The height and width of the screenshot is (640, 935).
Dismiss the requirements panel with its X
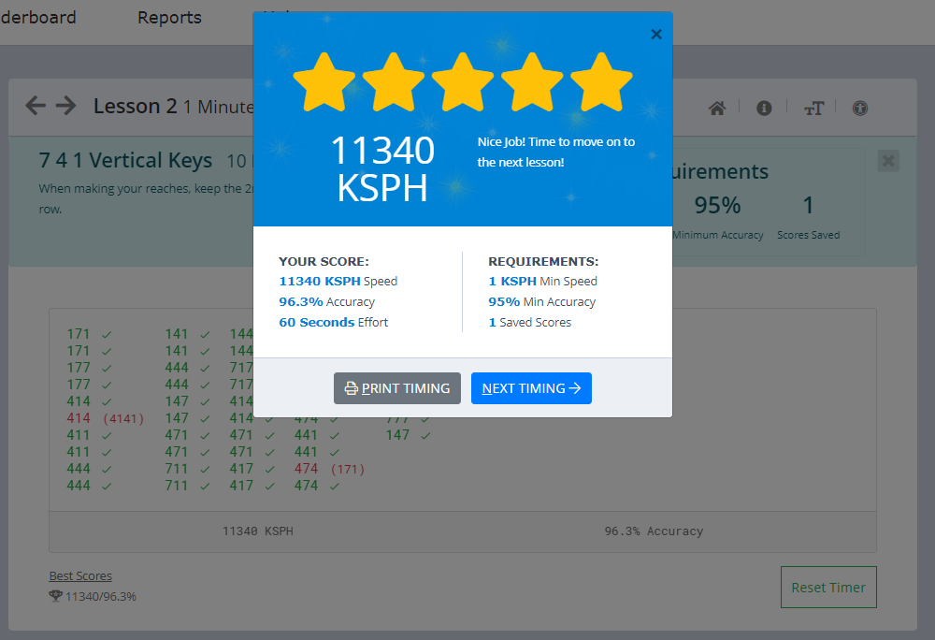[x=888, y=160]
